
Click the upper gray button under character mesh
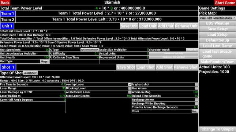tap(173, 53)
